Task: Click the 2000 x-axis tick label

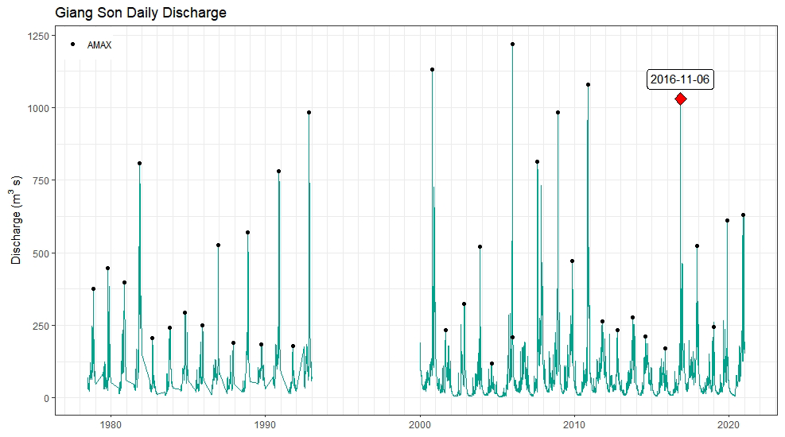Action: [x=420, y=424]
